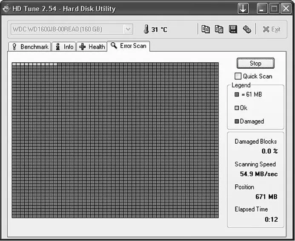The width and height of the screenshot is (295, 241).
Task: Click the thermometer temperature icon
Action: point(146,29)
